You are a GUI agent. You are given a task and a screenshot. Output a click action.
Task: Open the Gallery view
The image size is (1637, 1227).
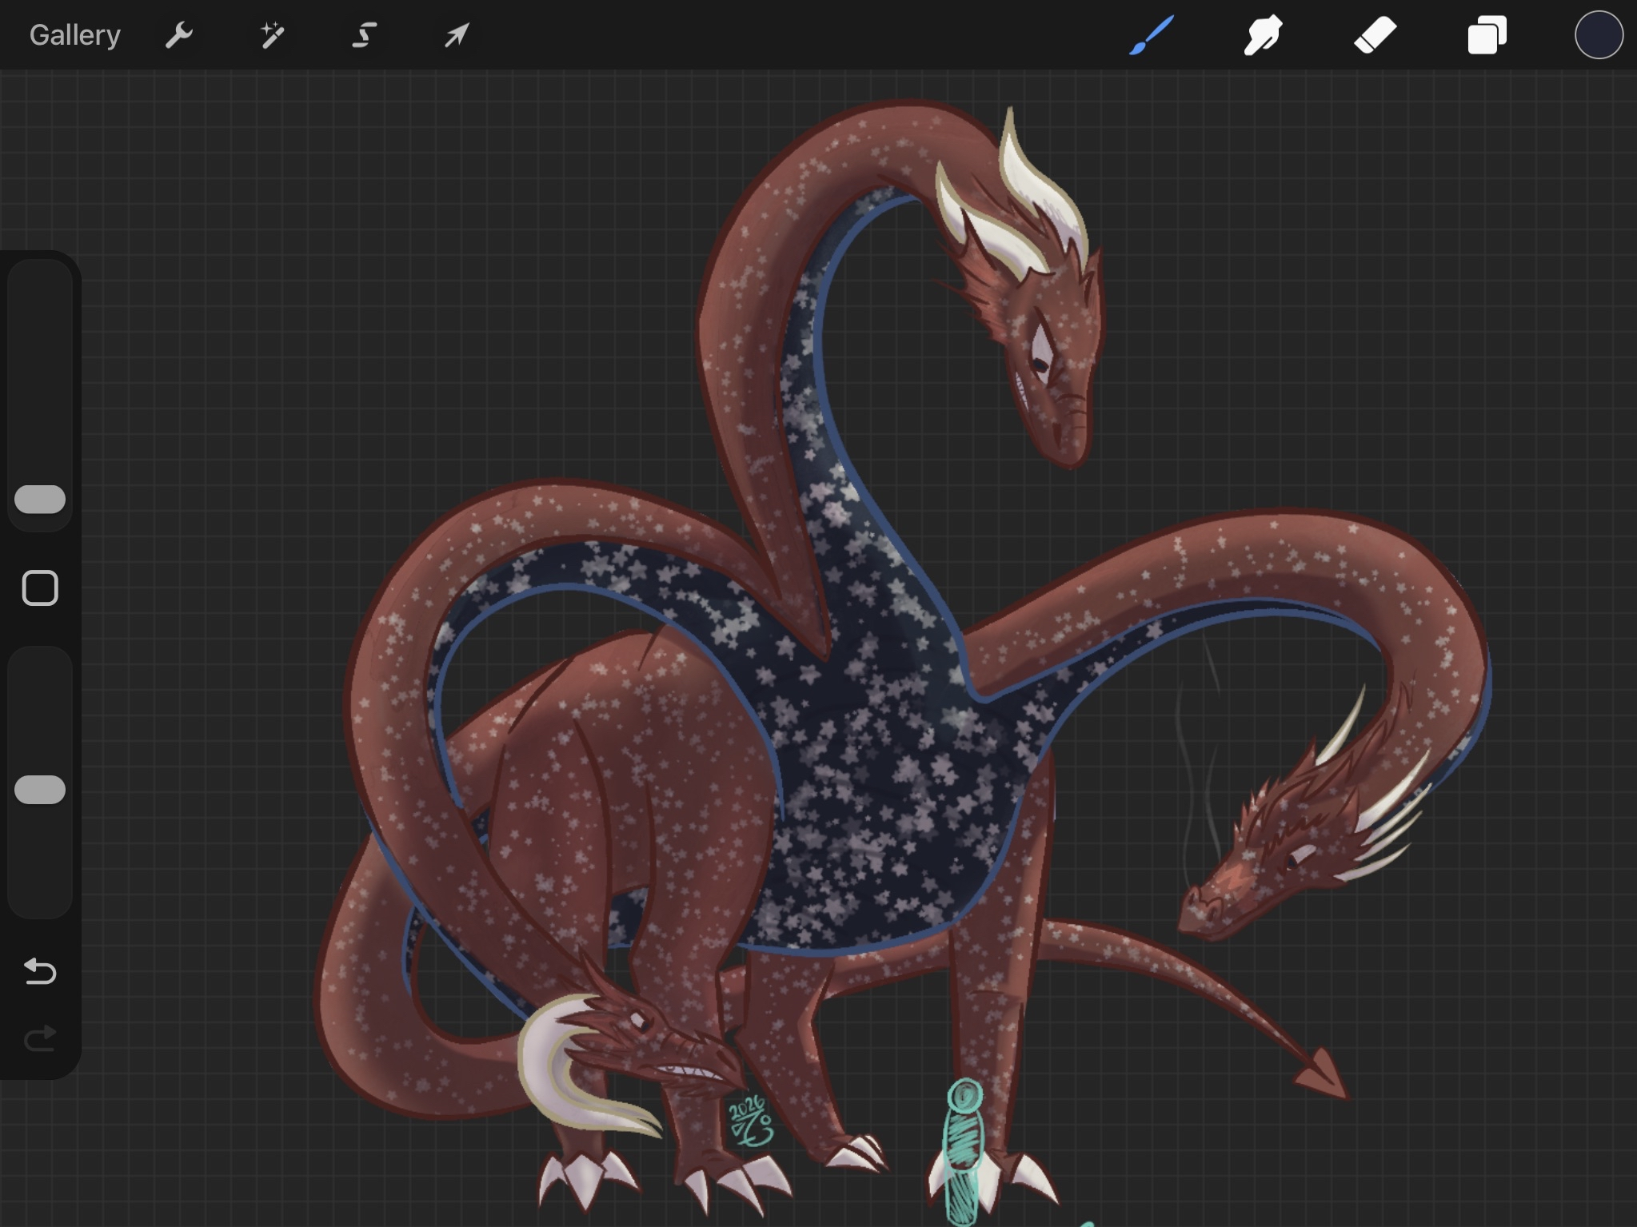[x=74, y=35]
